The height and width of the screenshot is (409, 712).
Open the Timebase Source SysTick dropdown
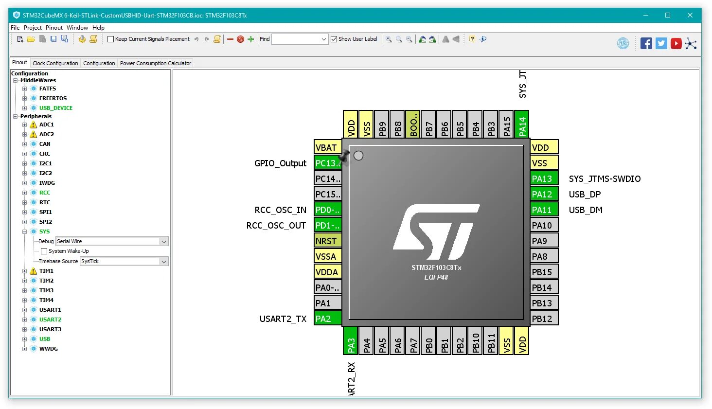tap(164, 261)
